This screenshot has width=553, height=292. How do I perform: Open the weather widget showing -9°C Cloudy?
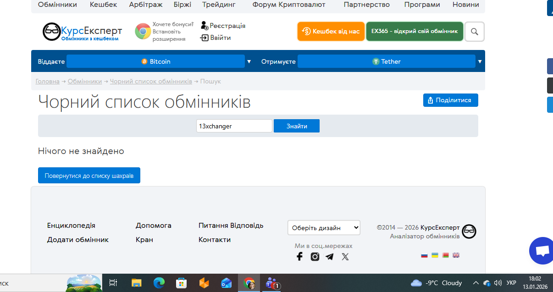(x=437, y=283)
